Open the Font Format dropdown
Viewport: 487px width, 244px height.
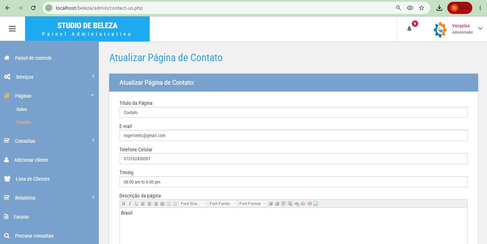click(x=252, y=204)
